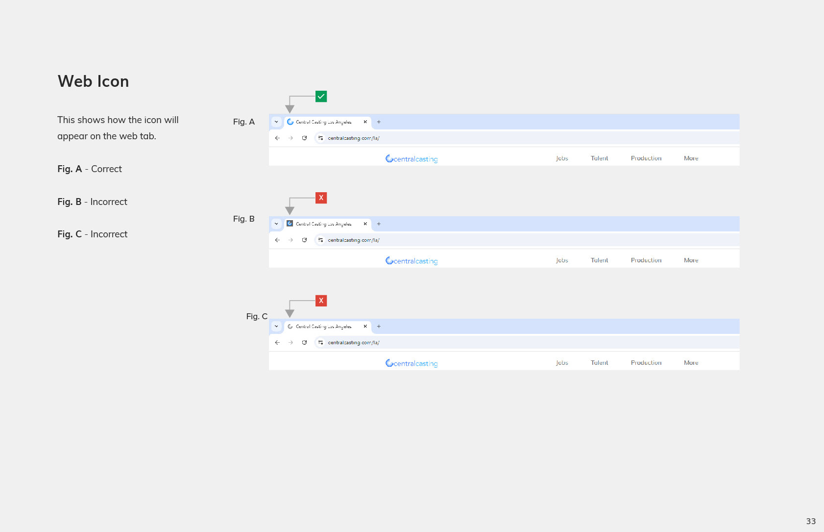Click the "Web Icon" heading
This screenshot has height=532, width=824.
click(94, 81)
